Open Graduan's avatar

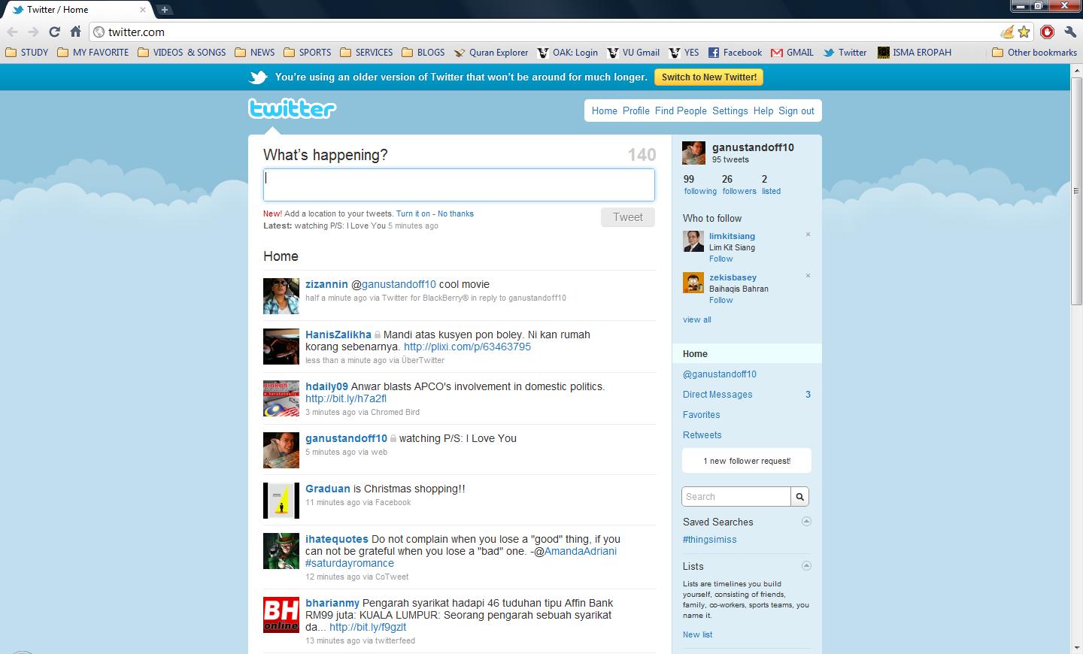[281, 501]
